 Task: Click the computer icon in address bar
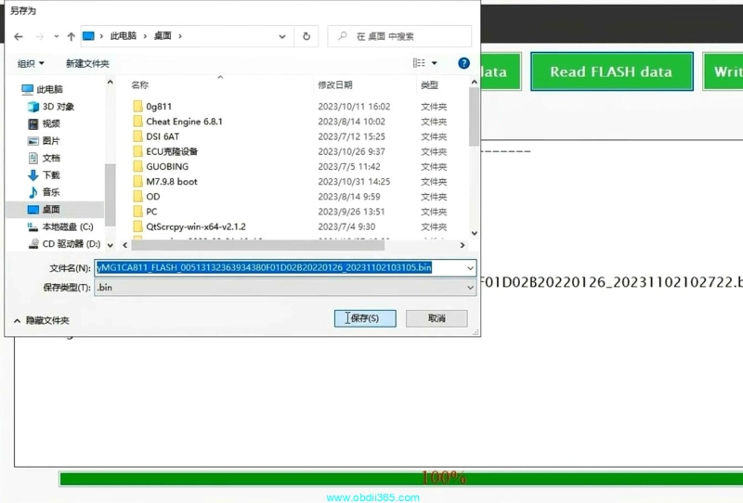pos(88,36)
